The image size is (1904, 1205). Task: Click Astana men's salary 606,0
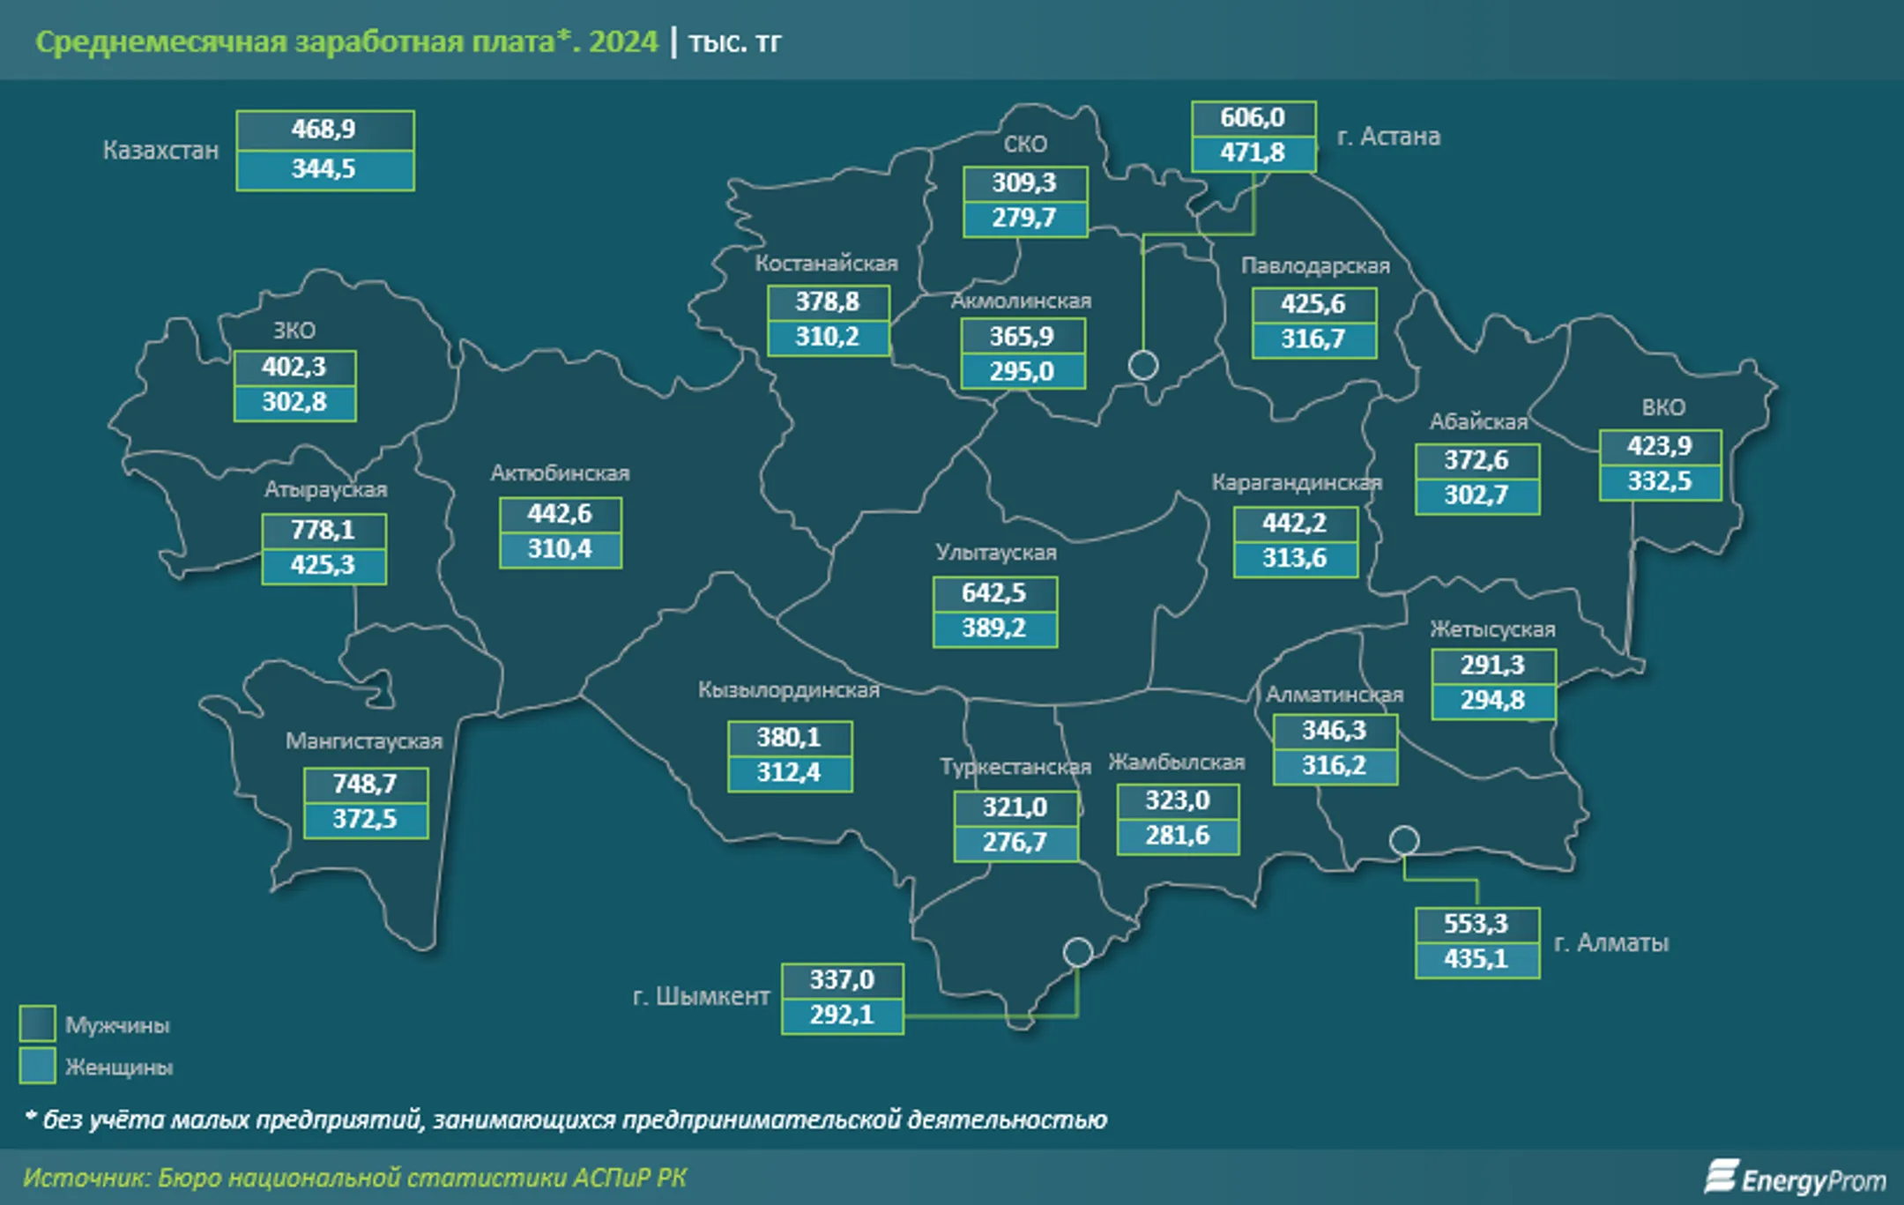(x=1253, y=118)
